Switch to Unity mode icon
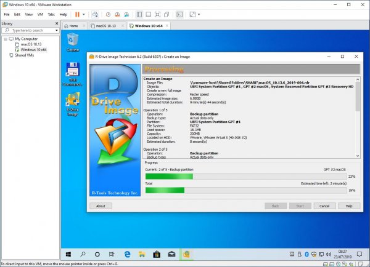The width and height of the screenshot is (370, 267). click(x=166, y=15)
